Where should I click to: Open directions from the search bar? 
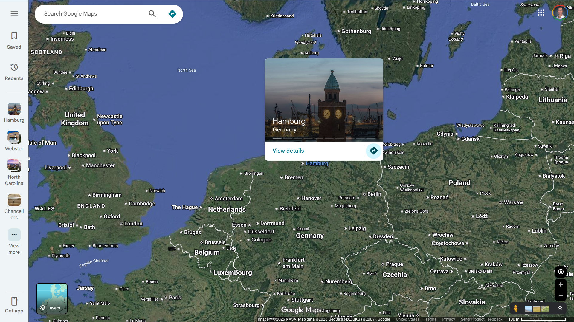[x=172, y=14]
